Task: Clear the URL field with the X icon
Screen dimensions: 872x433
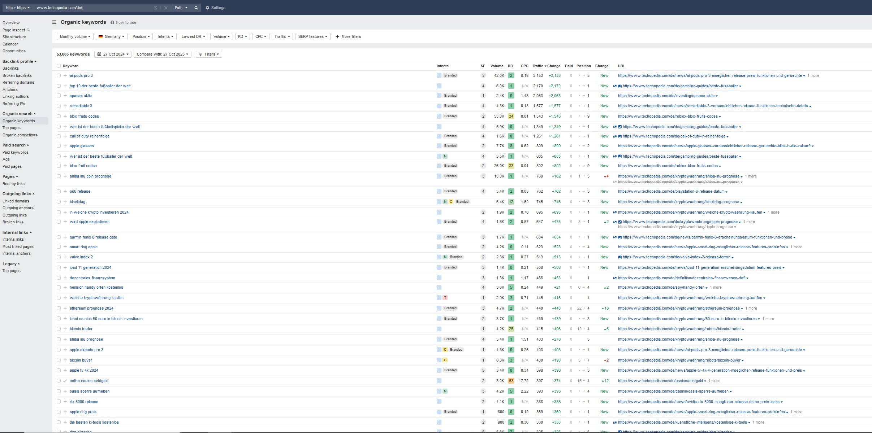Action: point(166,8)
